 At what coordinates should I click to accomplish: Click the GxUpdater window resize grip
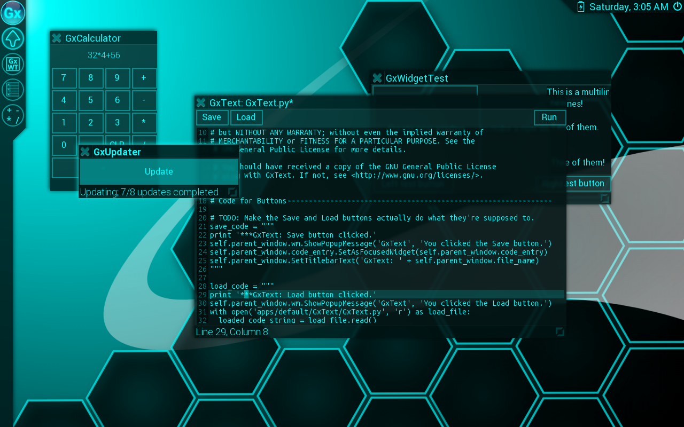(232, 192)
